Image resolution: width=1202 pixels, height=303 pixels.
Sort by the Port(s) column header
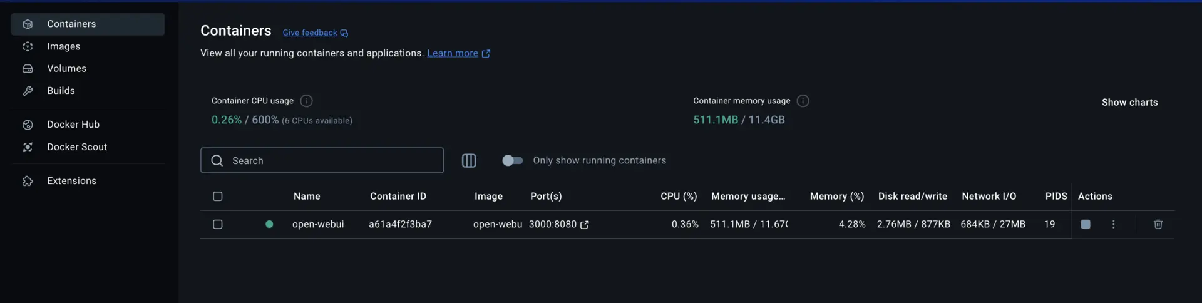coord(546,196)
